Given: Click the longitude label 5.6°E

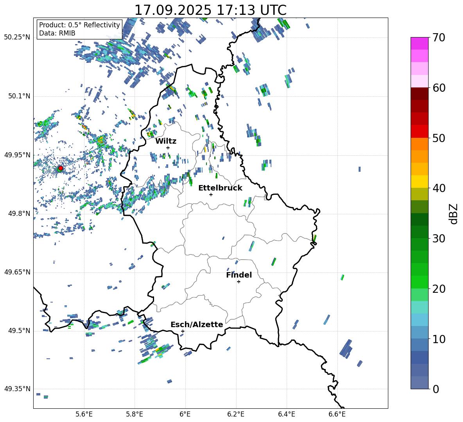Looking at the screenshot, I should point(84,414).
